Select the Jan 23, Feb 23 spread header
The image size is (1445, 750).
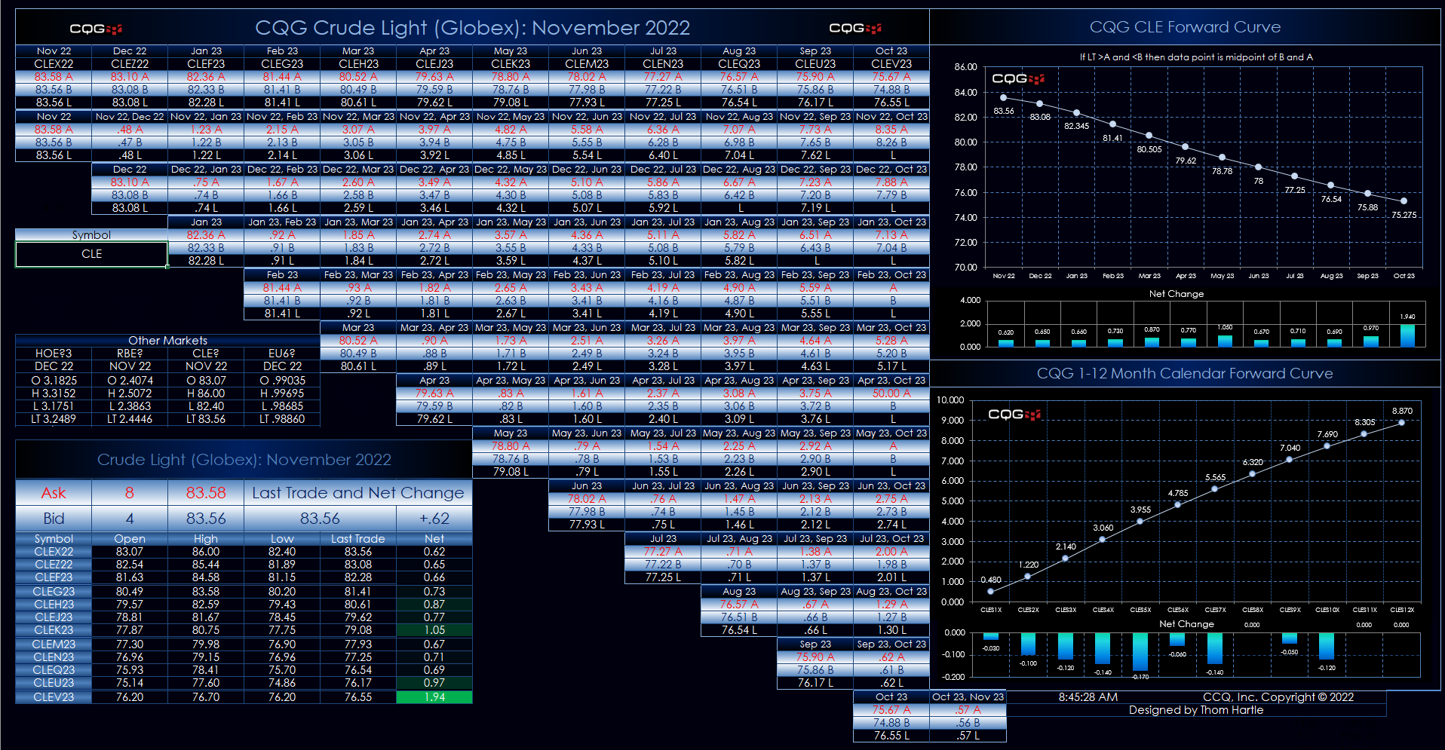tap(282, 222)
